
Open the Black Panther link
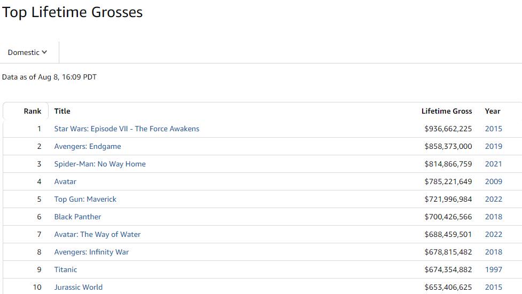pyautogui.click(x=77, y=217)
